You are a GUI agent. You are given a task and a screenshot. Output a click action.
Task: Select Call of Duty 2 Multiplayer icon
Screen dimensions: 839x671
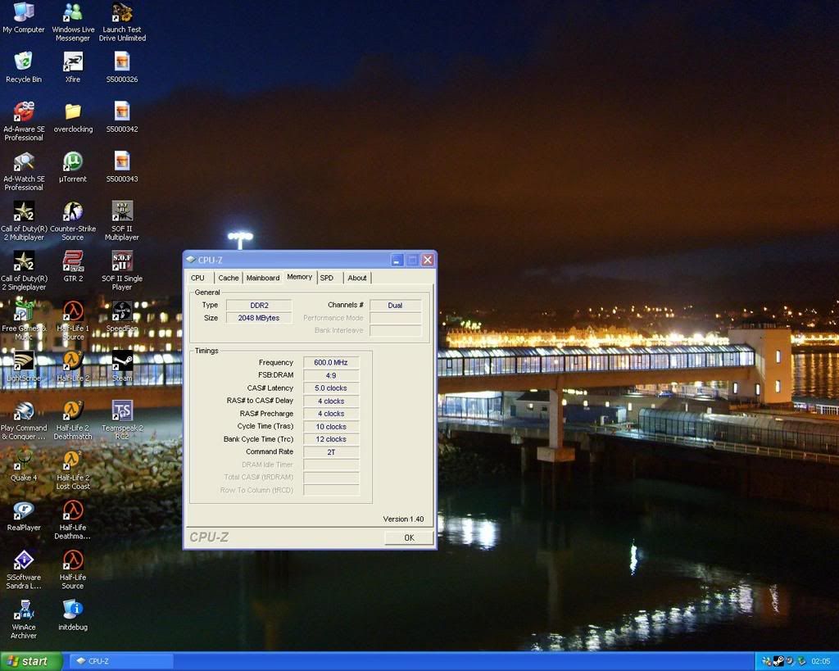(24, 221)
